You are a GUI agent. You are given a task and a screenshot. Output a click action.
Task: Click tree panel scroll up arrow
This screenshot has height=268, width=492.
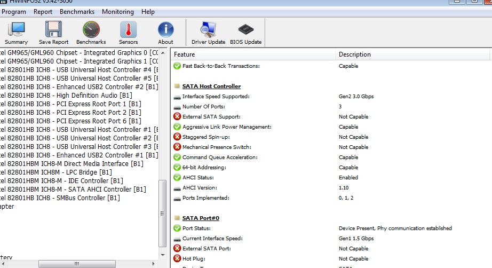[x=163, y=53]
